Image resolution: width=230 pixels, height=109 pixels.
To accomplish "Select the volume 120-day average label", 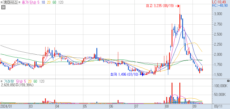I will (x=42, y=81).
